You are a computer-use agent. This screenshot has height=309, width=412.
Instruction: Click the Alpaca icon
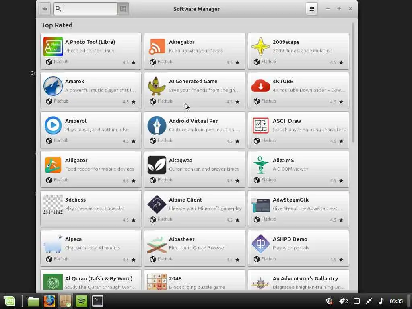pos(53,244)
